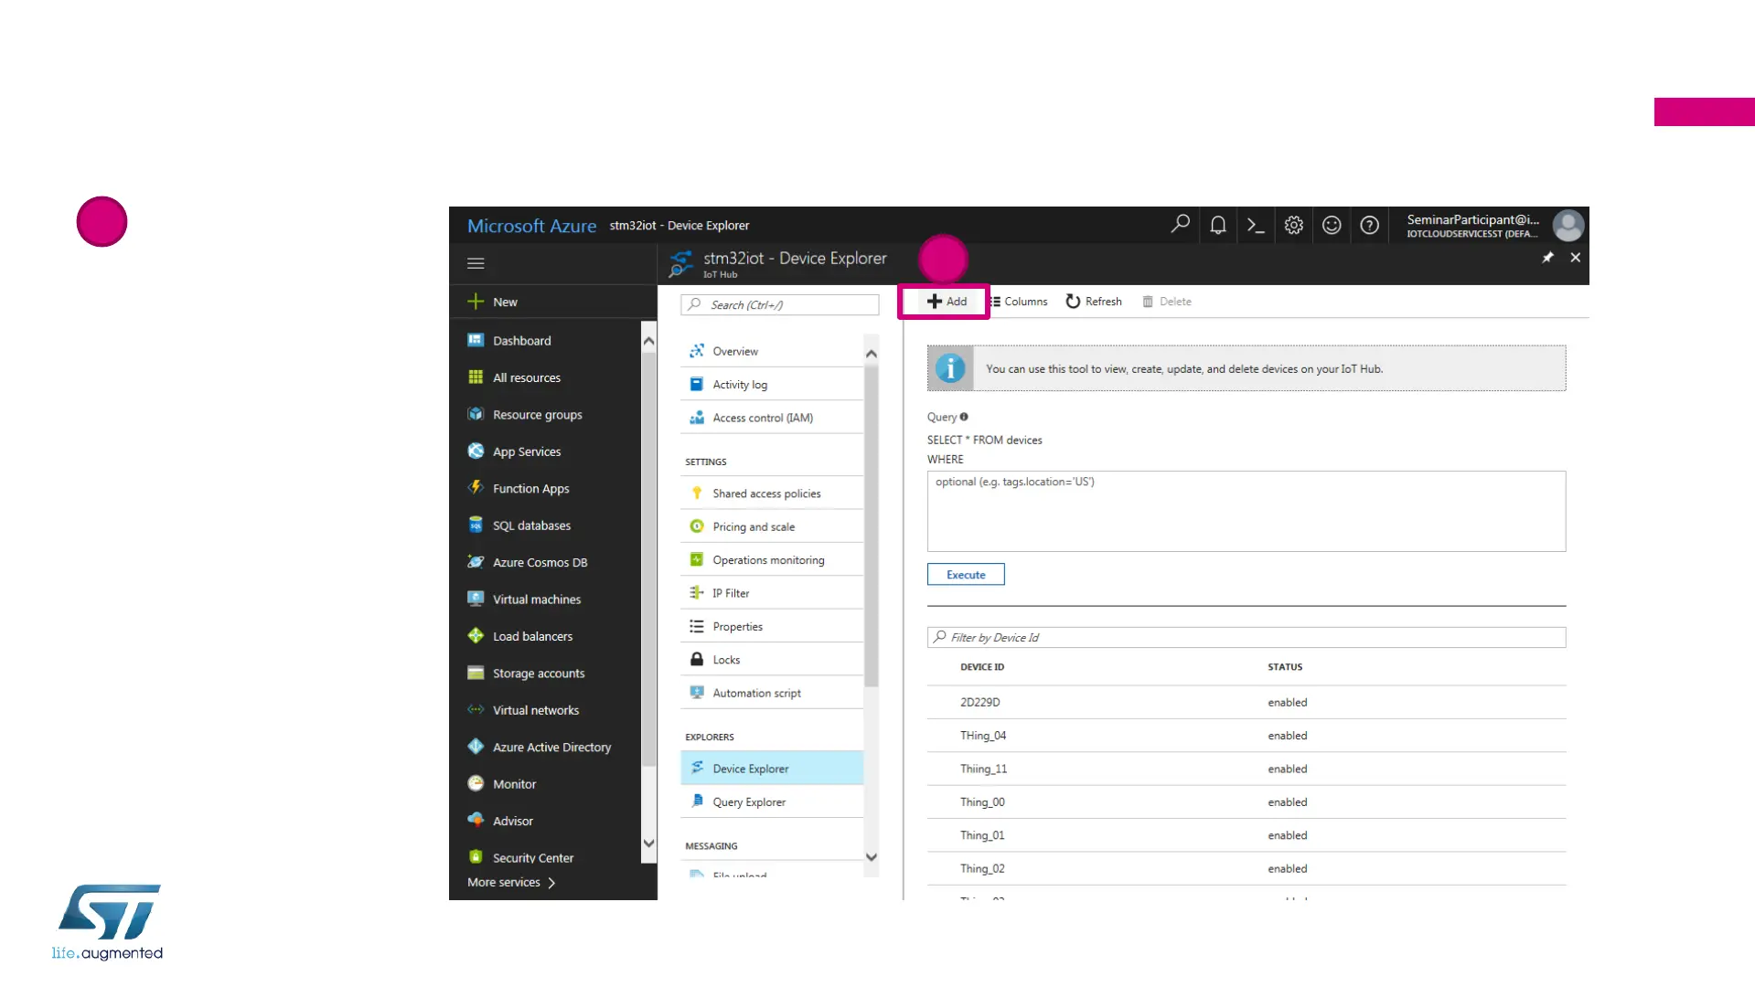Click the Microsoft Azure logo link
Viewport: 1755px width, 987px height.
(x=531, y=226)
